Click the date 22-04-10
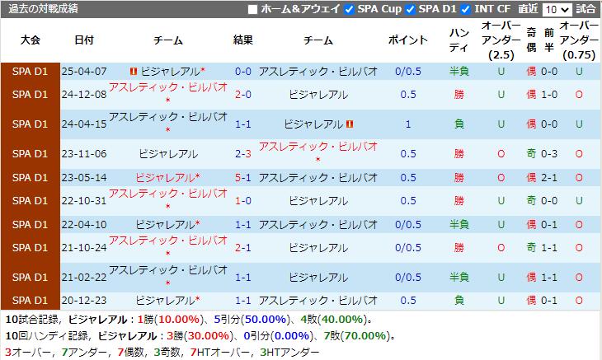This screenshot has height=360, width=602. (84, 224)
